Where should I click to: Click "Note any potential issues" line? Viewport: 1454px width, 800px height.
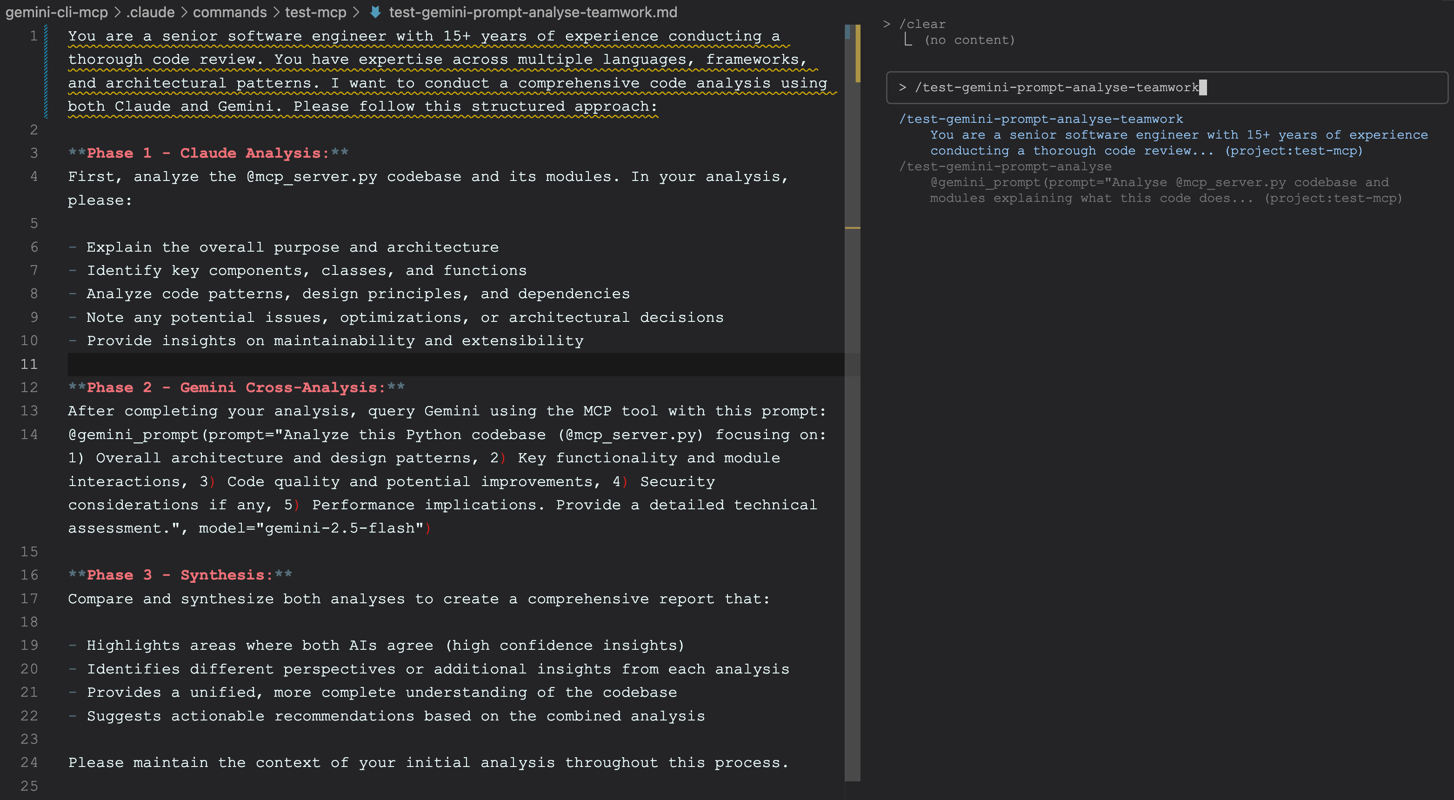(396, 317)
